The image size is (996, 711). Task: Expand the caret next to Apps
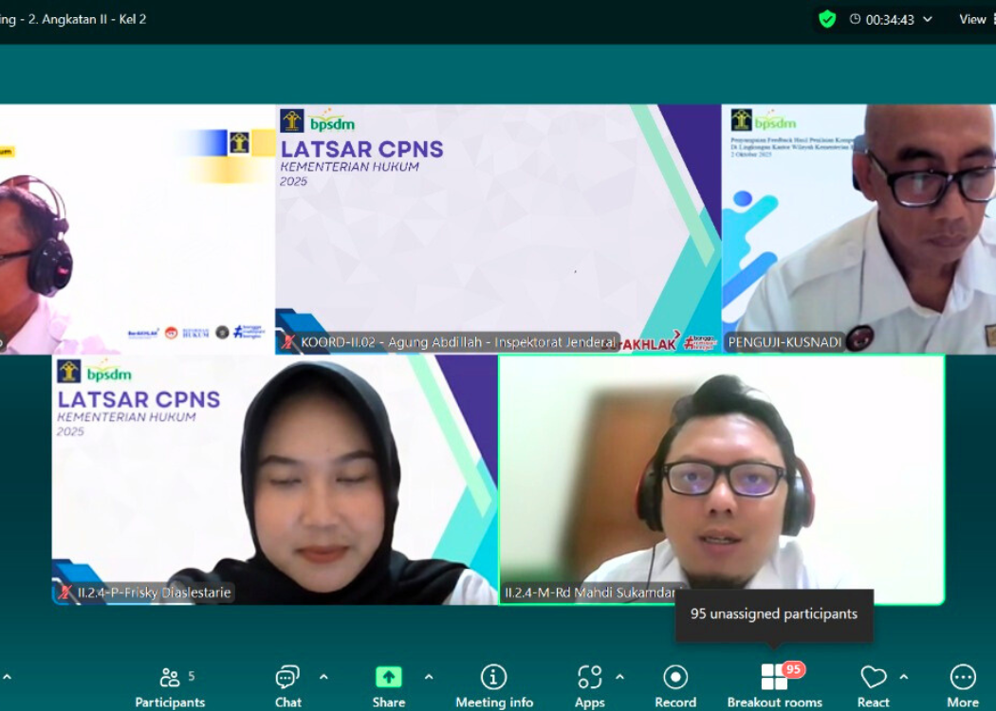[x=619, y=677]
